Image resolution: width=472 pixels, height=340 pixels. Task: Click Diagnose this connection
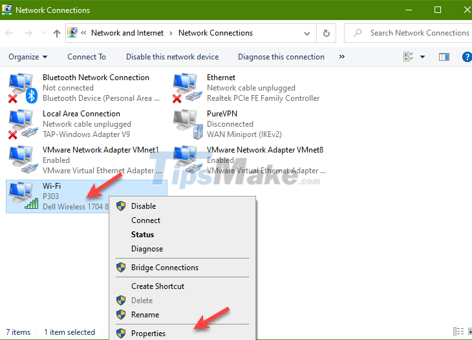pyautogui.click(x=281, y=57)
